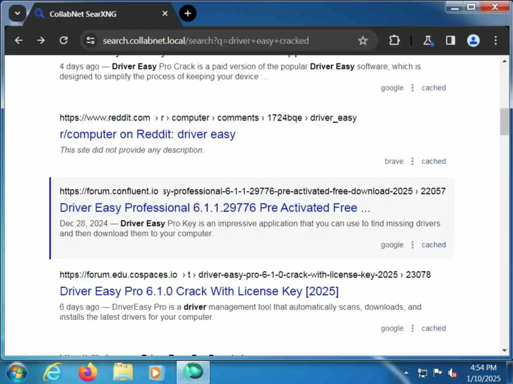Toggle the browser side panel

(x=450, y=40)
